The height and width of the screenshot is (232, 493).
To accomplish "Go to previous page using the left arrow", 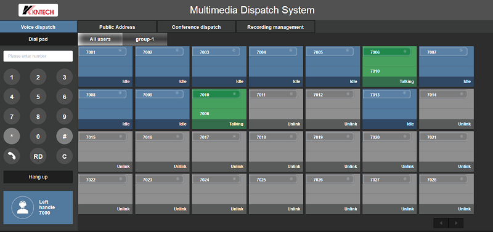I will click(x=441, y=223).
